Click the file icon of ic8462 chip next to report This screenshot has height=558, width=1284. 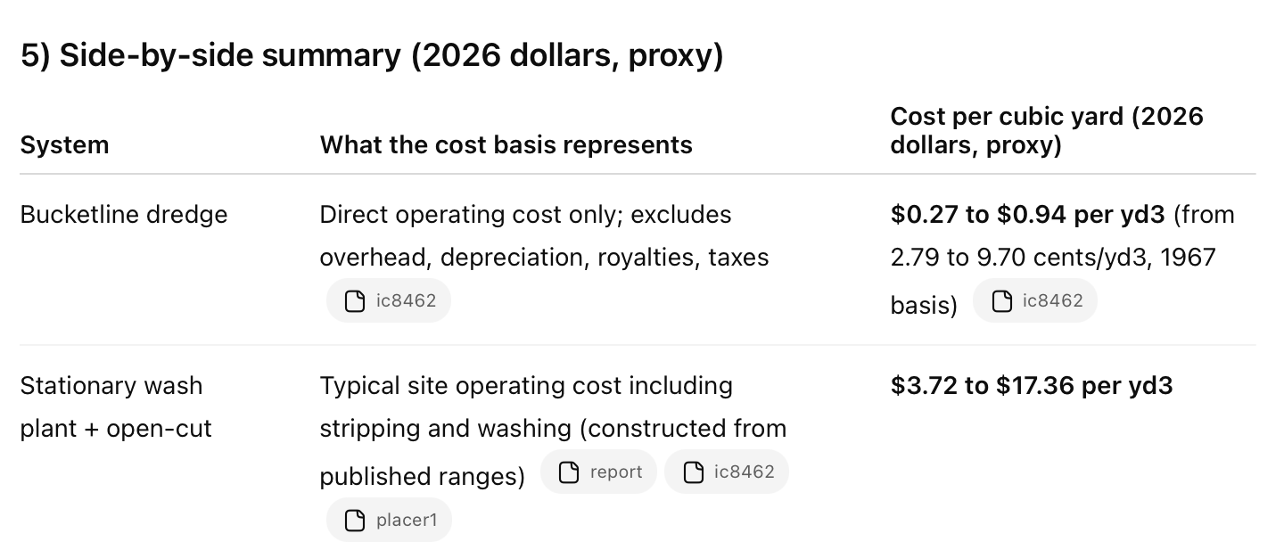(x=694, y=472)
